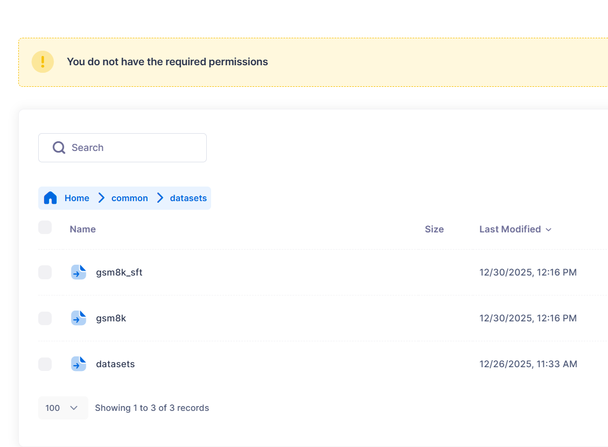Click chevron between common and datasets
The image size is (608, 447).
pyautogui.click(x=159, y=198)
